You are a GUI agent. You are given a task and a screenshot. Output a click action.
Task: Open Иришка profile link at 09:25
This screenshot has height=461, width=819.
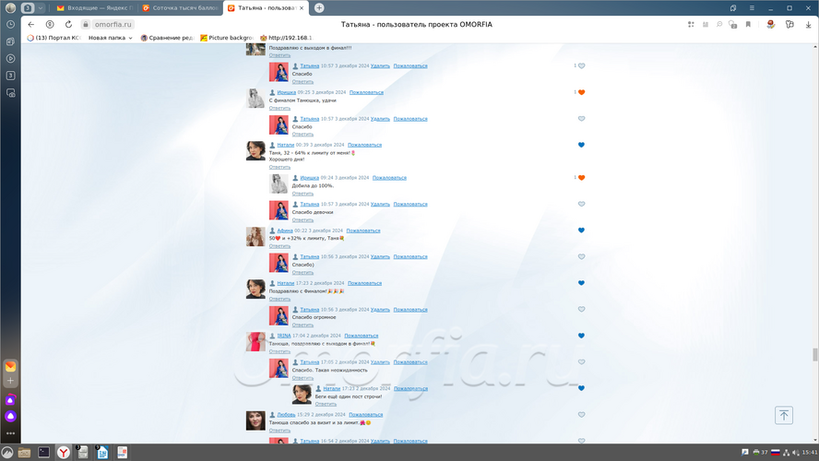(286, 92)
